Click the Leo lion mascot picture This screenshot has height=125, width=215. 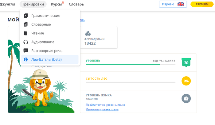[40, 88]
